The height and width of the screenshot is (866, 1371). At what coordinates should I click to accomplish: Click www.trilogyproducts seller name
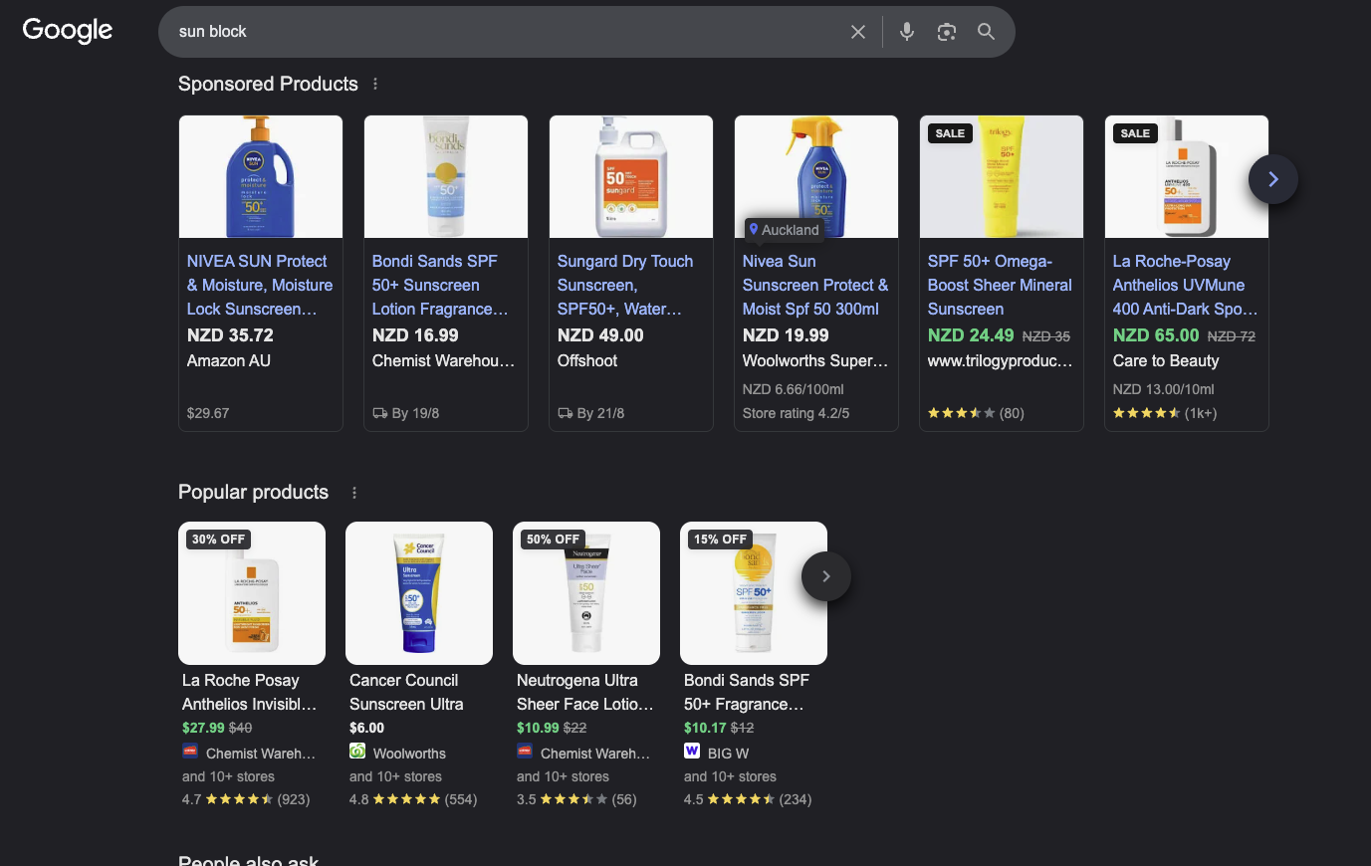pos(1001,360)
